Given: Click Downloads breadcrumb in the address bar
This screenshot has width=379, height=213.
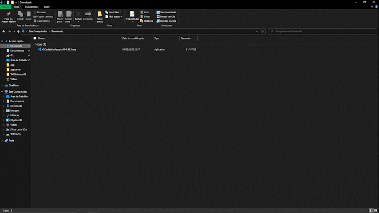Looking at the screenshot, I should (x=57, y=32).
